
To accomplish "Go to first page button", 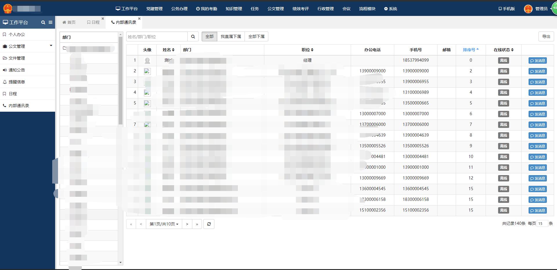I will [131, 224].
